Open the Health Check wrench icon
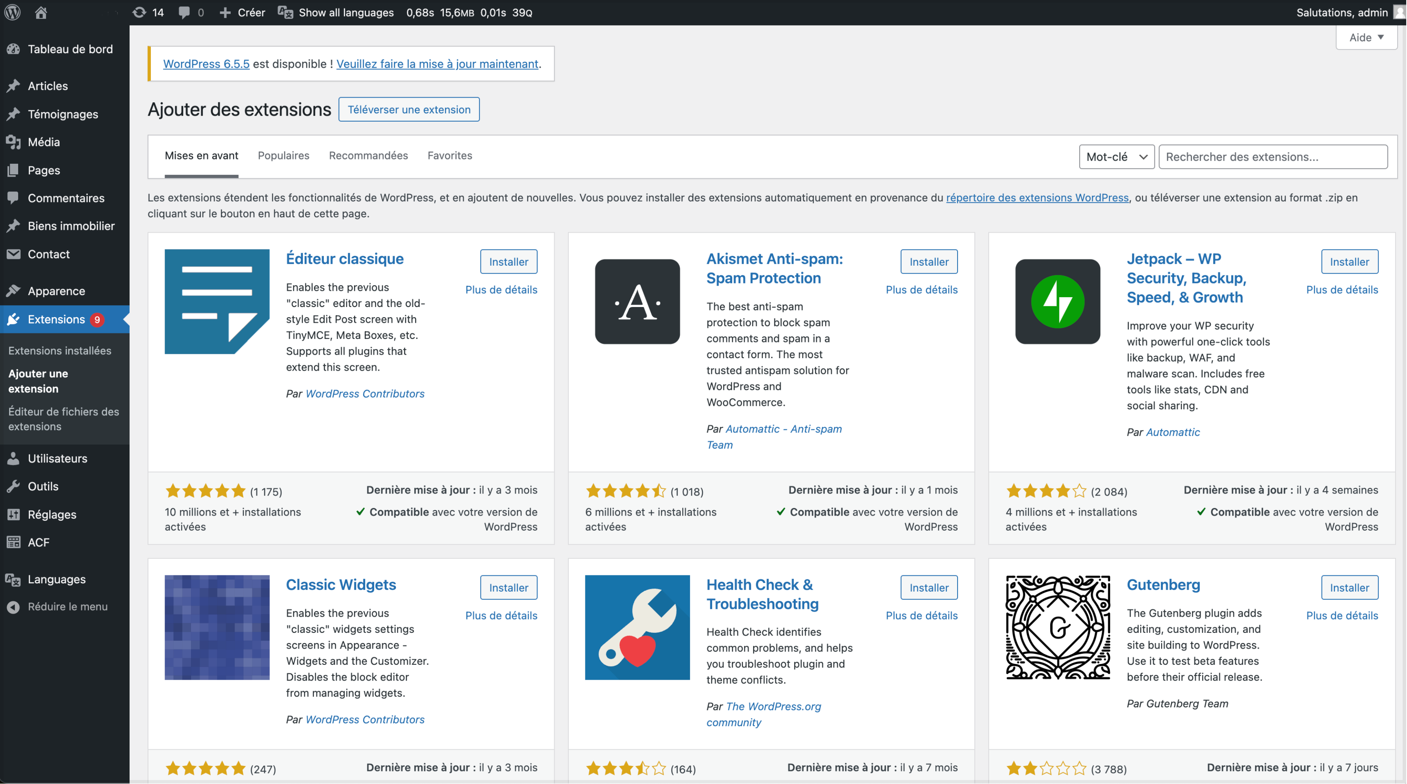 [637, 627]
